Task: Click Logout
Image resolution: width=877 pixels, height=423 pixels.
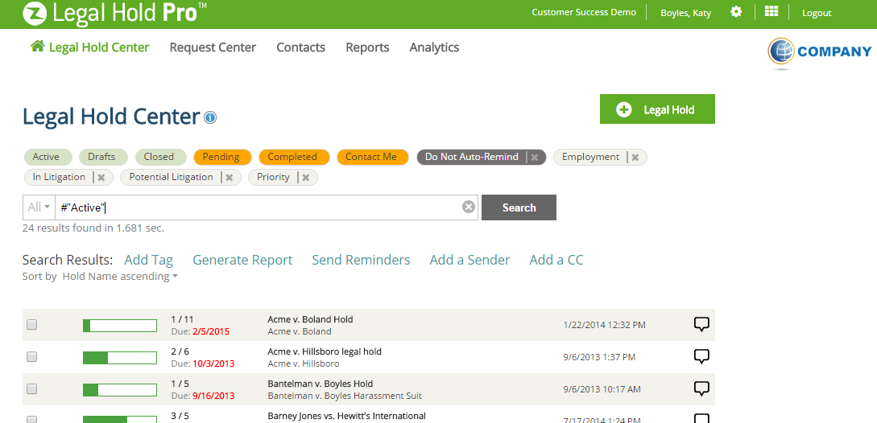Action: (817, 13)
